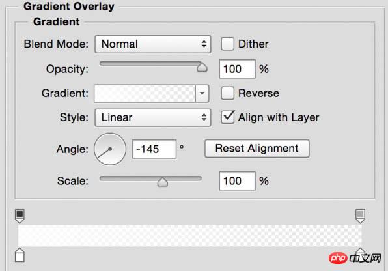Click the top-right gray opacity stop

coord(360,216)
